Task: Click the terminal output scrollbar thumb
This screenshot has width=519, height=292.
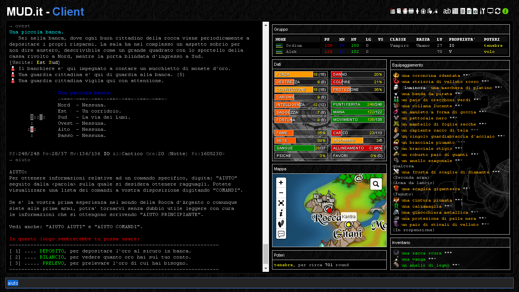Action: click(266, 254)
